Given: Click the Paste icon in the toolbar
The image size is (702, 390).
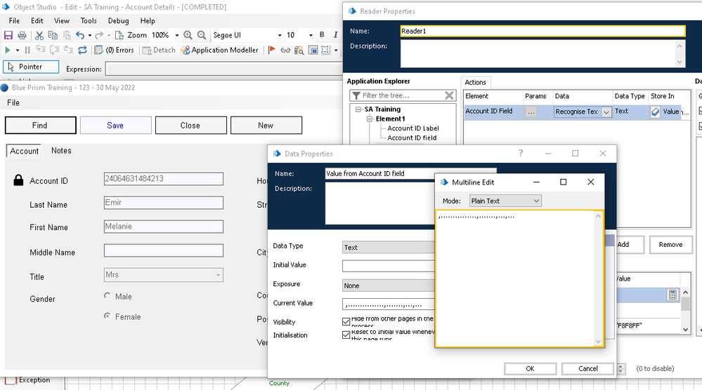Looking at the screenshot, I should tap(67, 35).
